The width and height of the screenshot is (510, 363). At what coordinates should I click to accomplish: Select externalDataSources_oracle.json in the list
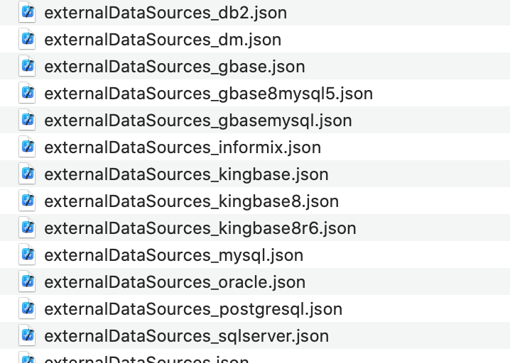(175, 282)
